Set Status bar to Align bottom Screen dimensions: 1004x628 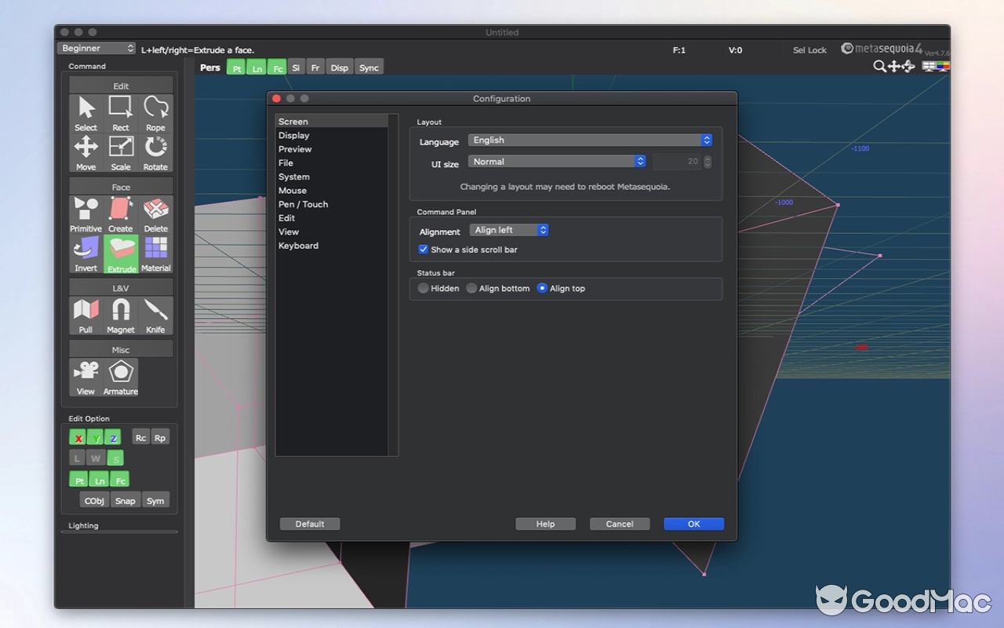pyautogui.click(x=471, y=288)
